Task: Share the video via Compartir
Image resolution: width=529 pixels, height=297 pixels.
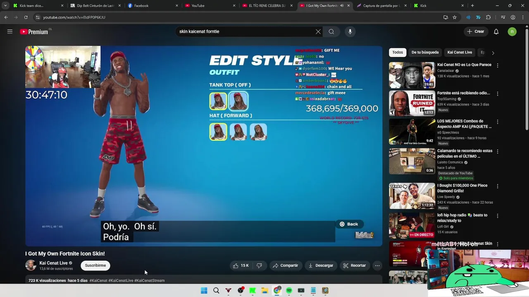Action: [285, 266]
